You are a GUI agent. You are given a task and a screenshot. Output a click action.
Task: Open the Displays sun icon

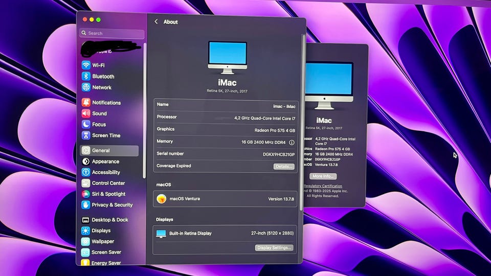click(85, 231)
